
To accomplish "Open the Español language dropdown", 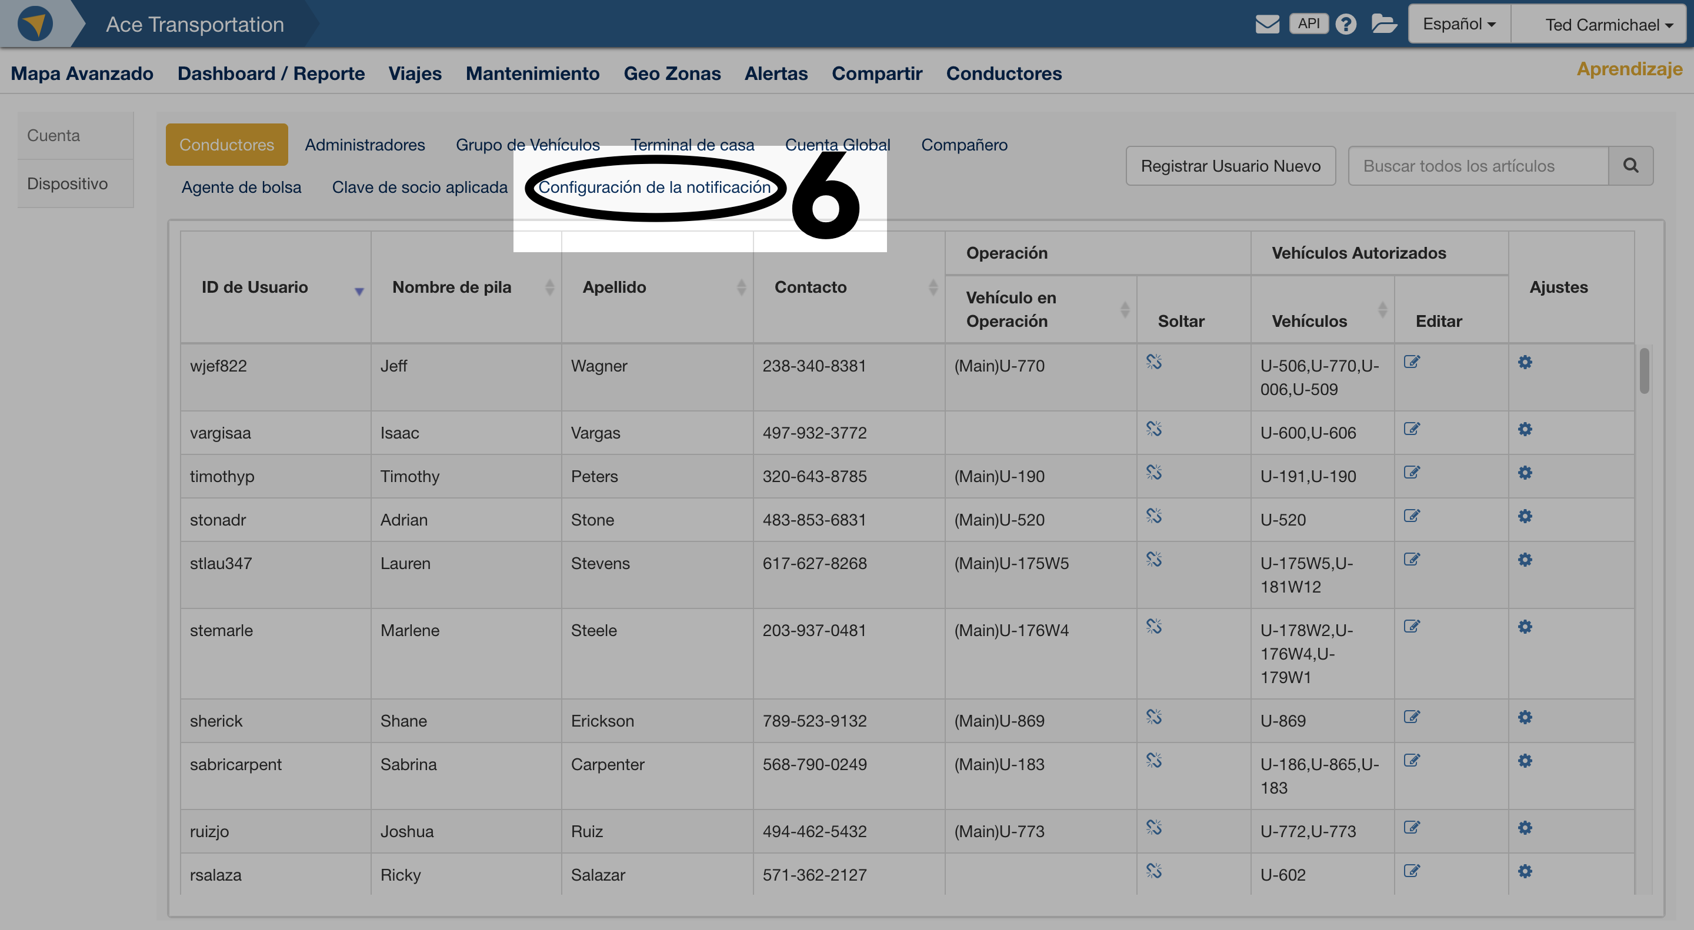I will click(x=1459, y=24).
